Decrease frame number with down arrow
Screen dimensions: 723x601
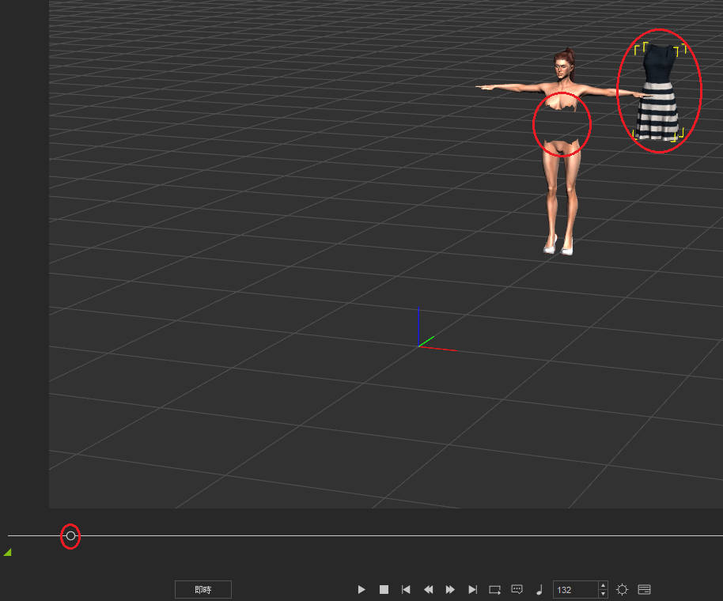[603, 594]
